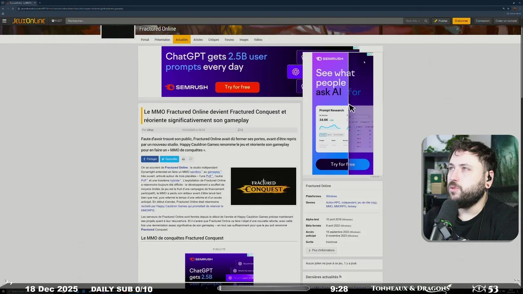Click the Fractured Online page title

click(x=158, y=29)
